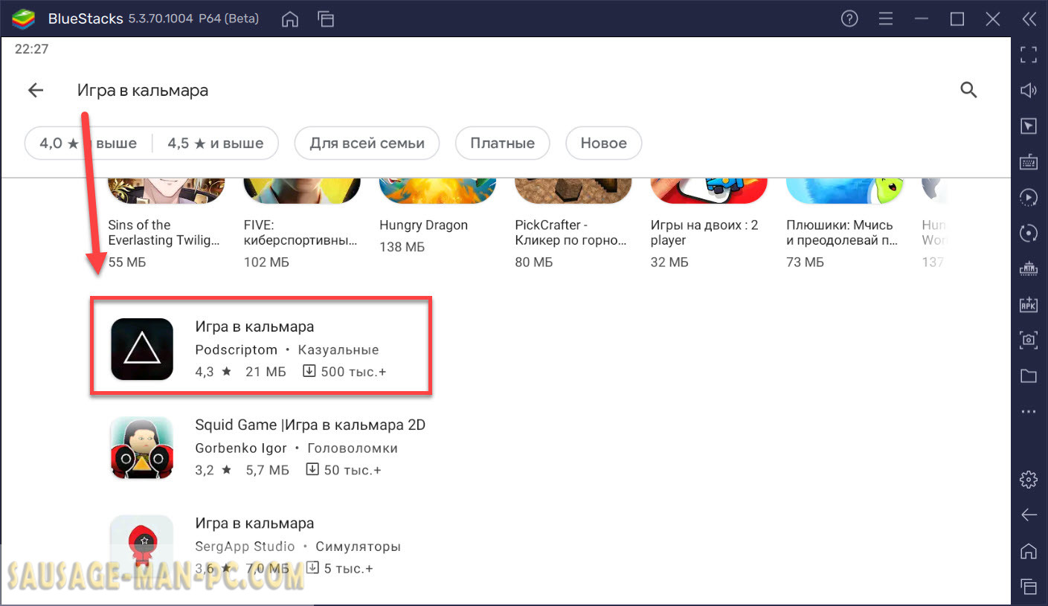The height and width of the screenshot is (606, 1048).
Task: Open the Hungry Dragon app thumbnail
Action: tap(437, 190)
